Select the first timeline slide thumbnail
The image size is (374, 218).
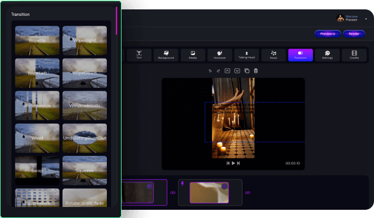click(x=137, y=193)
